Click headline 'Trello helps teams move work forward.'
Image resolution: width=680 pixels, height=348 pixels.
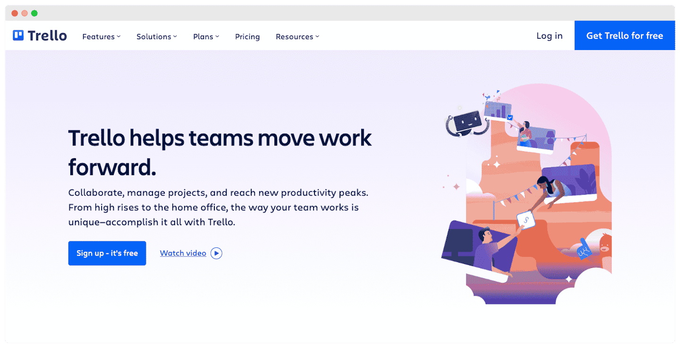(x=220, y=152)
